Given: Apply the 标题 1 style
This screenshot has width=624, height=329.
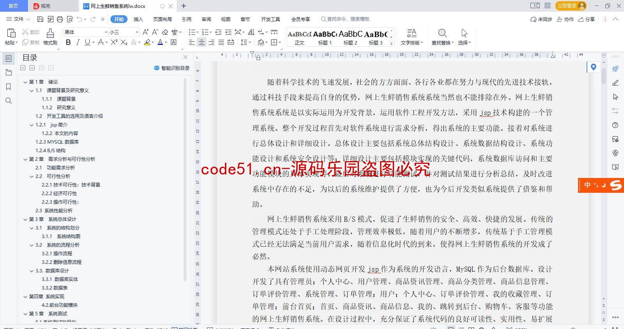Looking at the screenshot, I should (x=325, y=38).
